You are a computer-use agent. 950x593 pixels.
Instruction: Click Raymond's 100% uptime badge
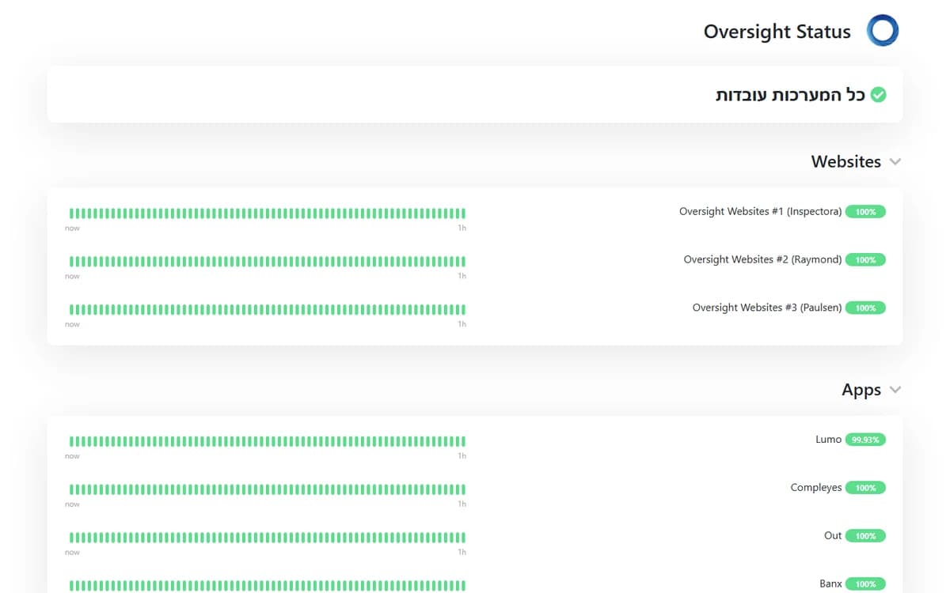[865, 259]
